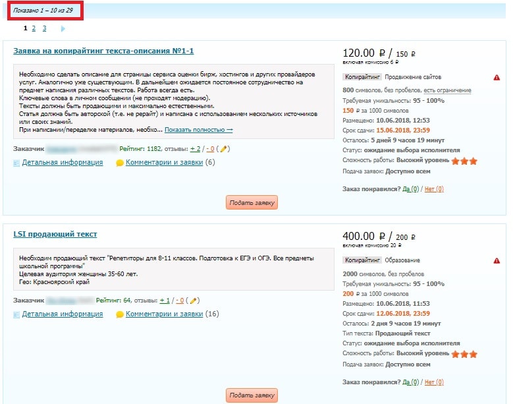Screen dimensions: 513x404
Task: Click the comment bubble icon next to (16) comments
Action: click(x=120, y=314)
